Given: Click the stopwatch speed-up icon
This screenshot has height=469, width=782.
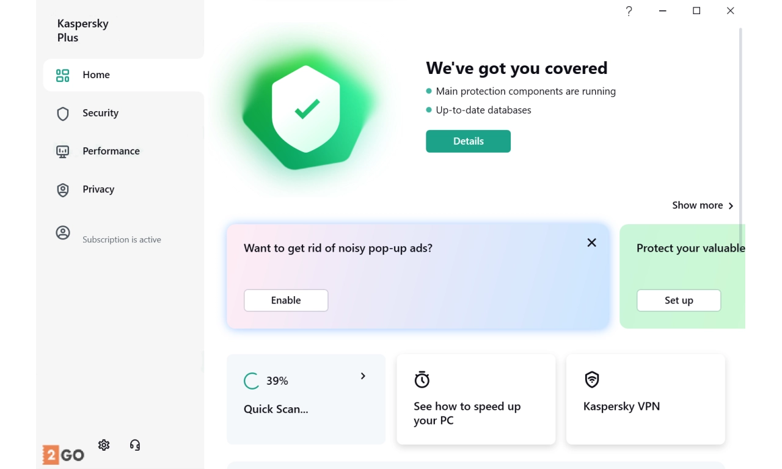Looking at the screenshot, I should click(422, 380).
